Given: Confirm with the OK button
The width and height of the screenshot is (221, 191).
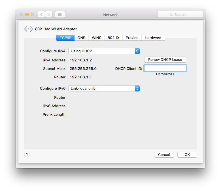Looking at the screenshot, I should click(187, 155).
